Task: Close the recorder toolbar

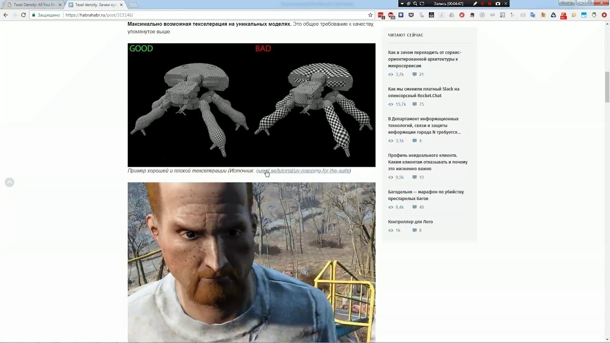Action: [506, 3]
